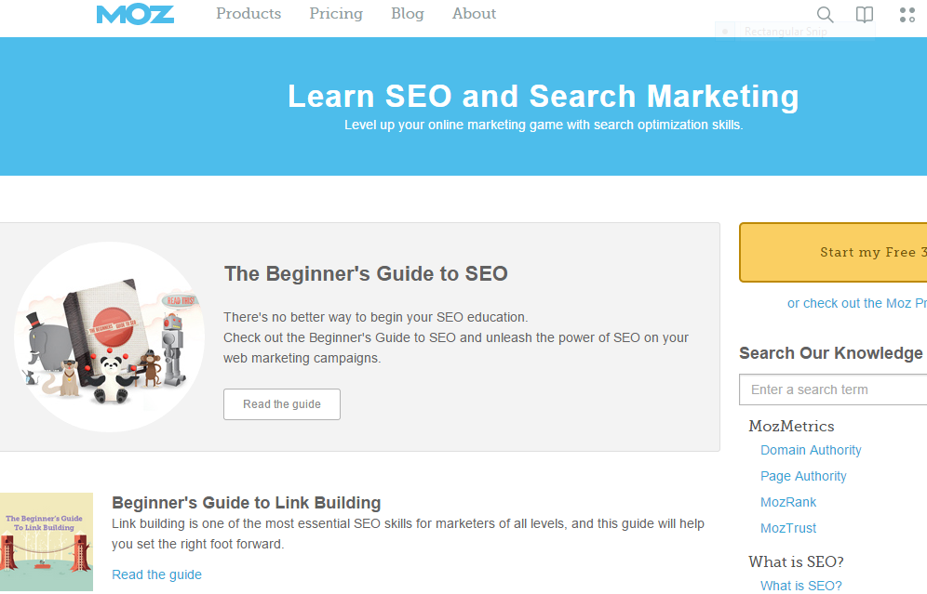Click the Moz logo
The width and height of the screenshot is (927, 594).
point(135,15)
